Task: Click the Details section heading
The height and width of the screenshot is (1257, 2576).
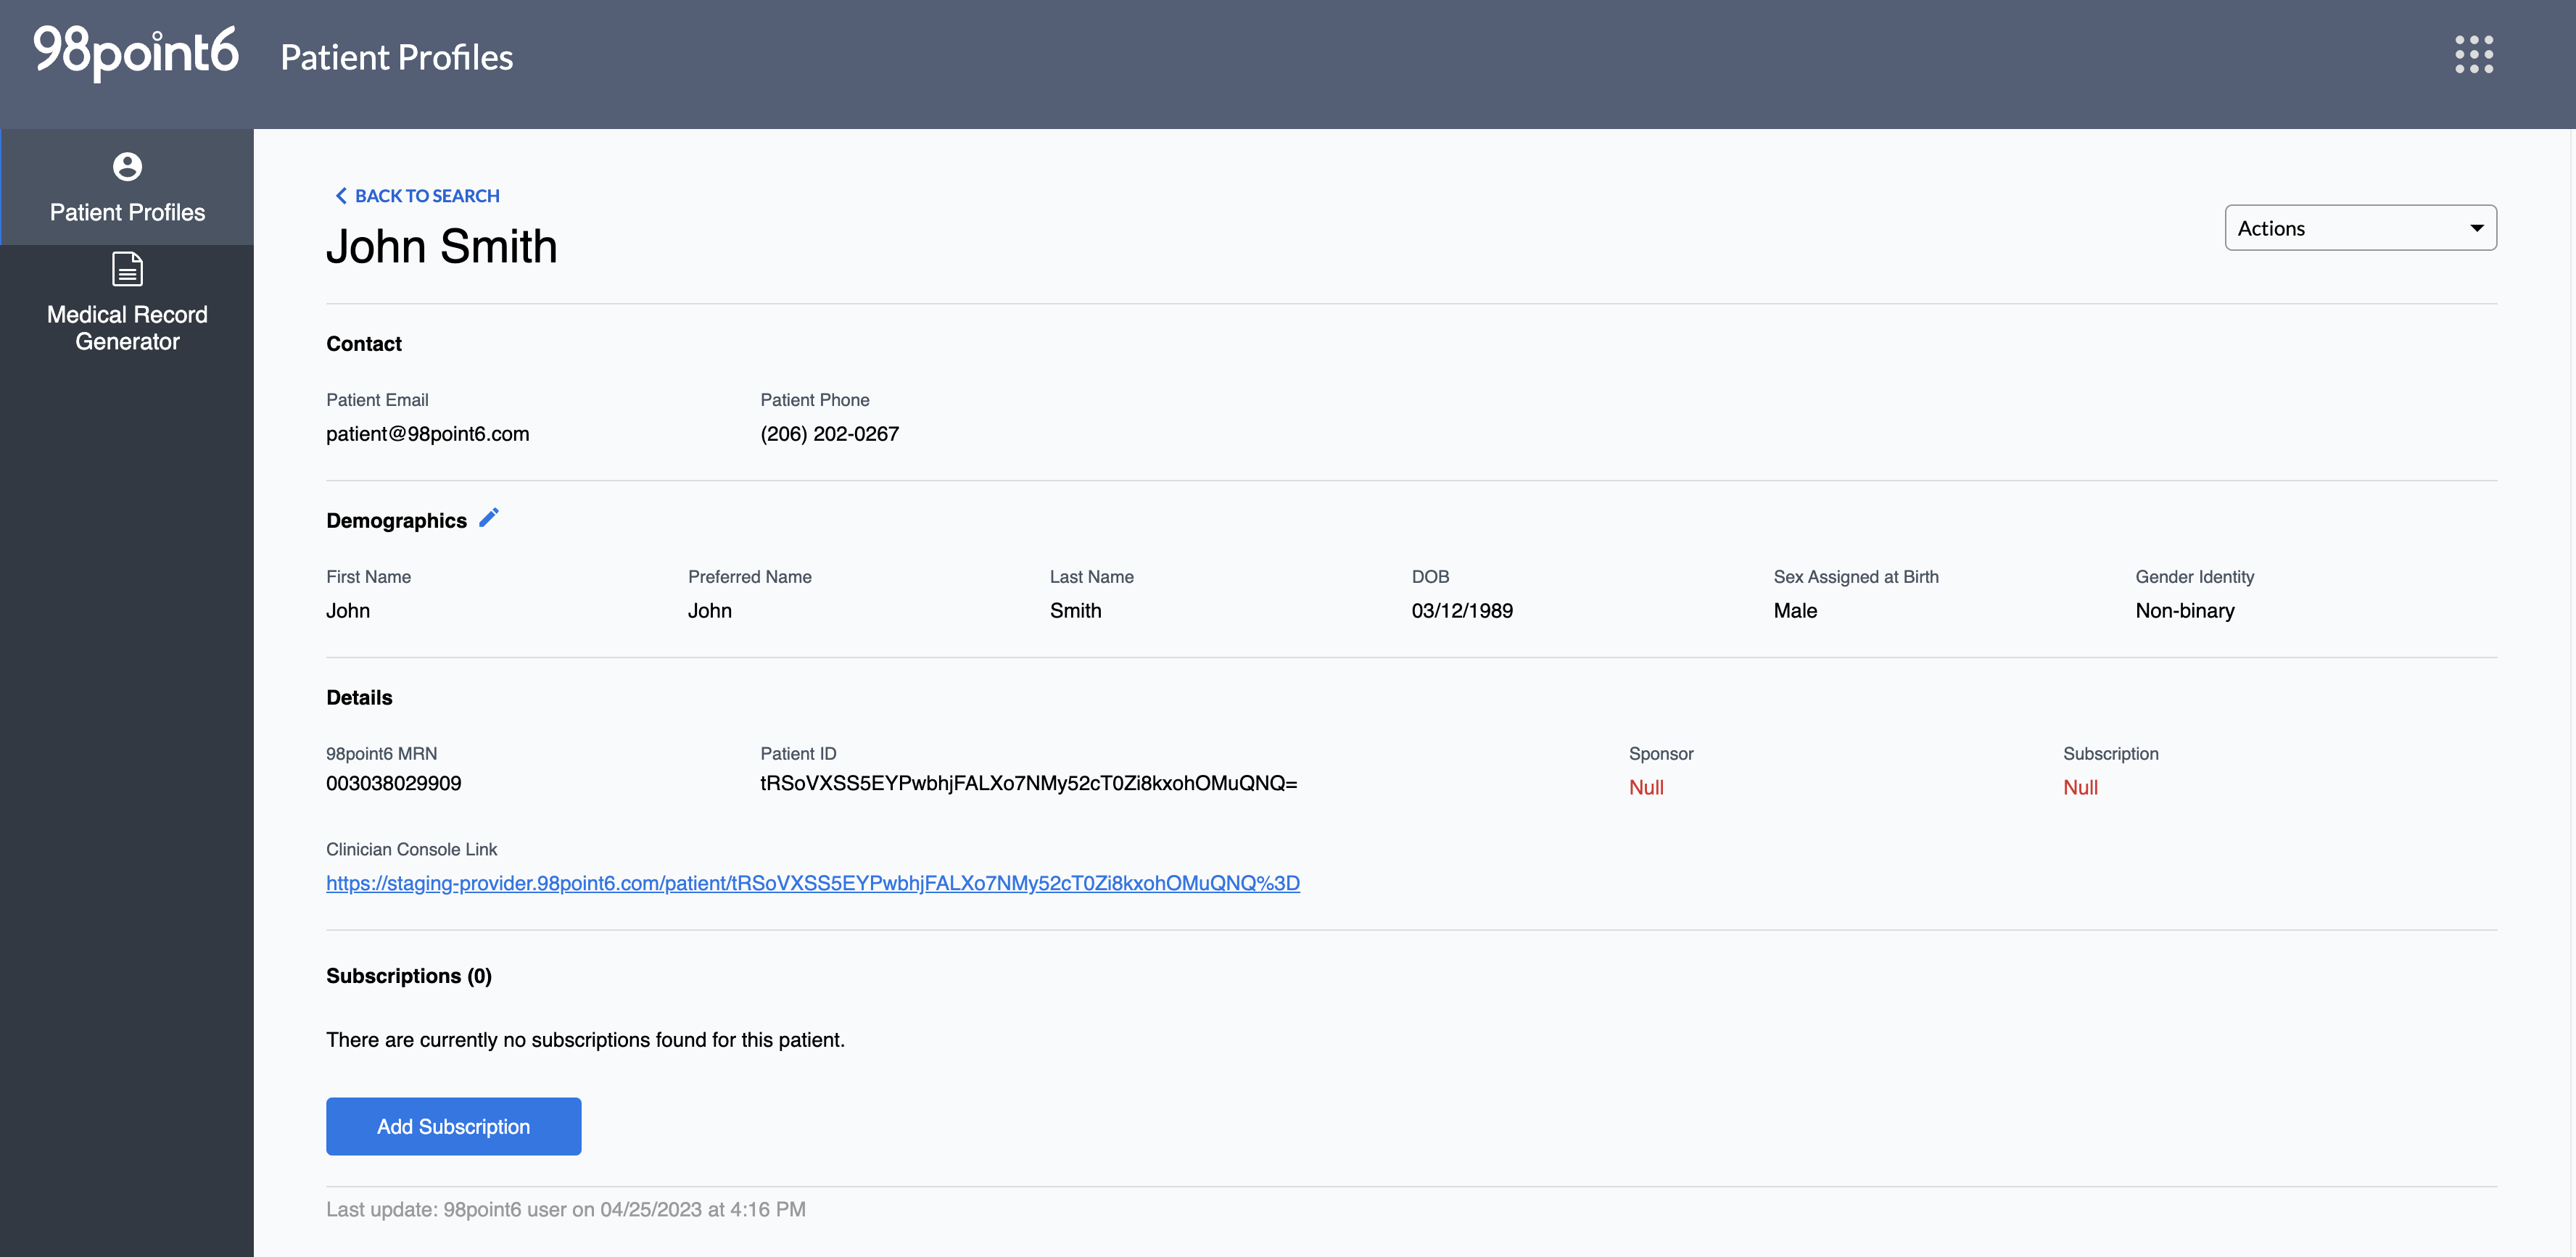Action: pyautogui.click(x=359, y=697)
